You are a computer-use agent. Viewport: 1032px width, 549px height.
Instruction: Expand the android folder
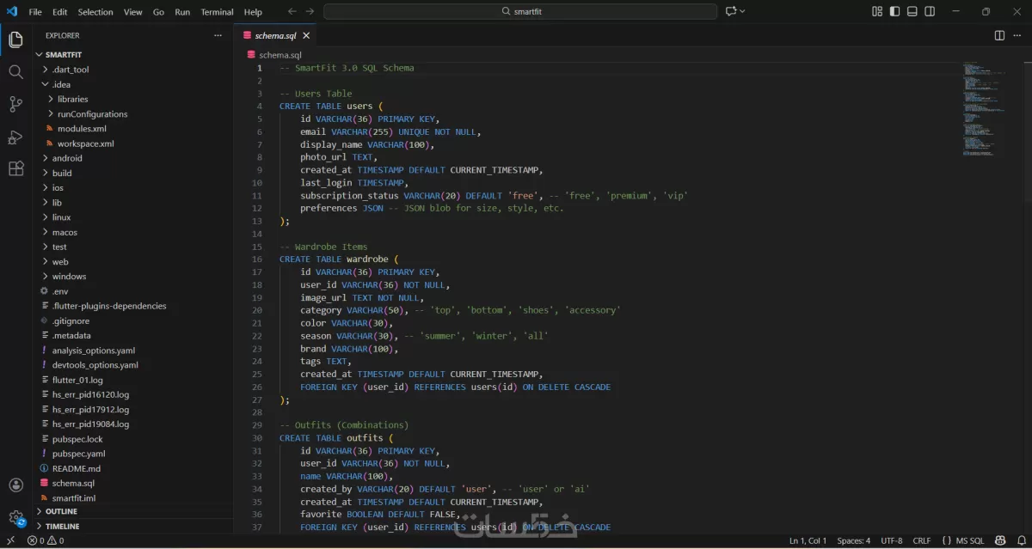(x=66, y=158)
